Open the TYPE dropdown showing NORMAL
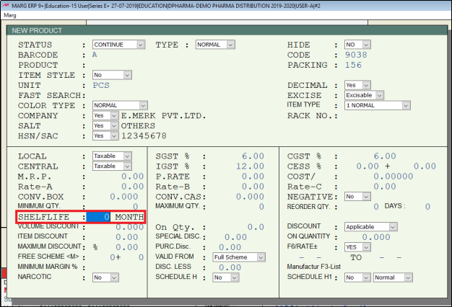The image size is (452, 307). pos(215,45)
